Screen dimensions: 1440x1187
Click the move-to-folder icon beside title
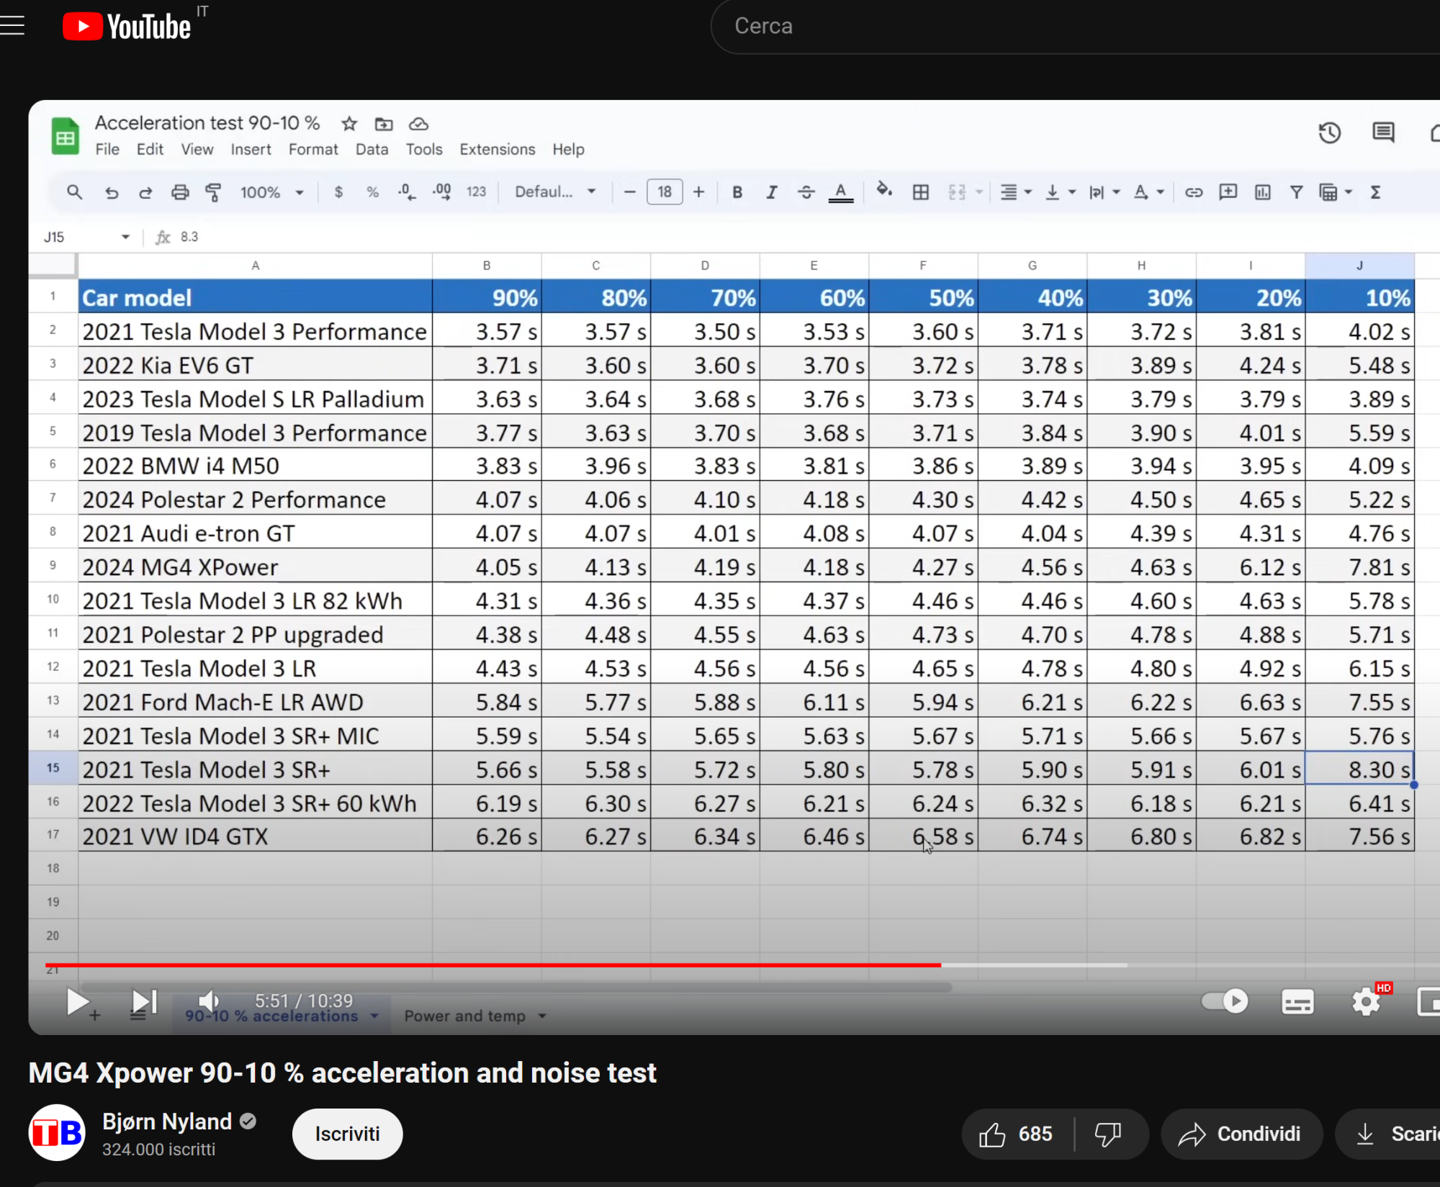click(384, 124)
